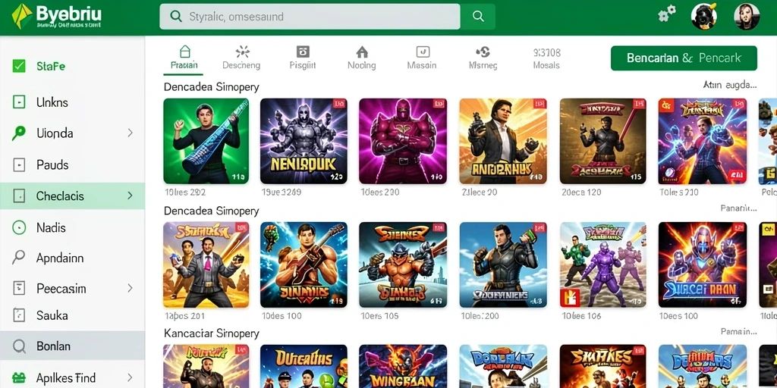777x388 pixels.
Task: Switch to the Pisgiirt tab
Action: click(x=303, y=58)
